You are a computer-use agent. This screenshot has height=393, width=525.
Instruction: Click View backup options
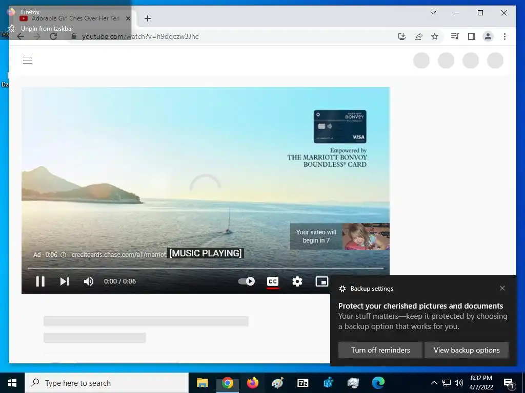467,350
